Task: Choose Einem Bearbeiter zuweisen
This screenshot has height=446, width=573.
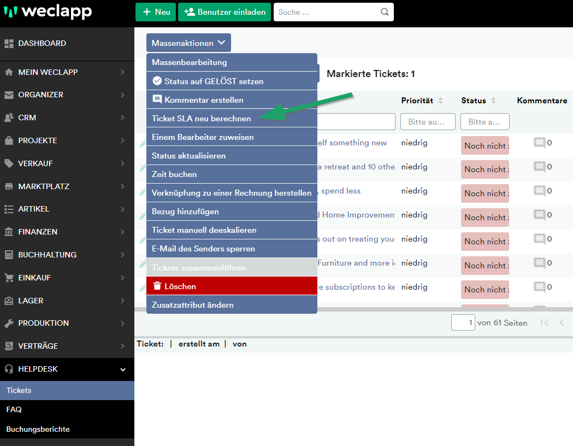Action: 232,137
